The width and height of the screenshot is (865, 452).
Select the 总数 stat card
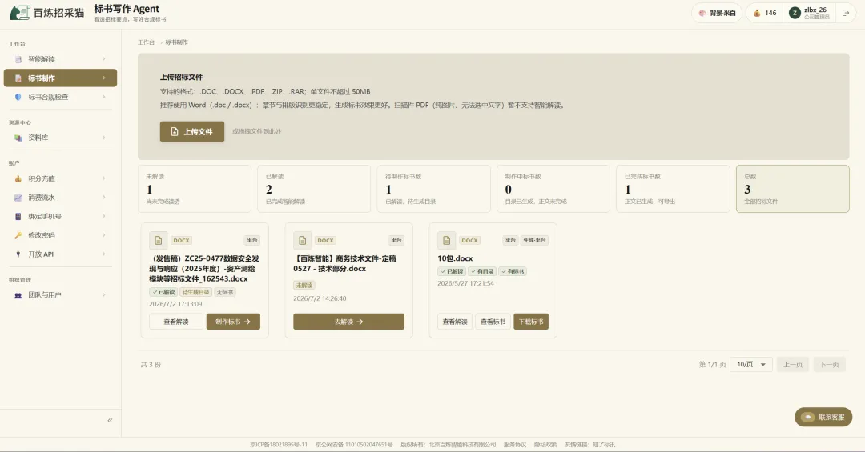[x=793, y=189]
